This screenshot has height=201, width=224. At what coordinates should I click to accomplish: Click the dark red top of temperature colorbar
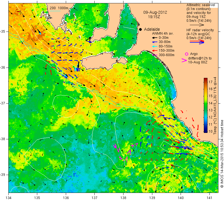(x=206, y=79)
